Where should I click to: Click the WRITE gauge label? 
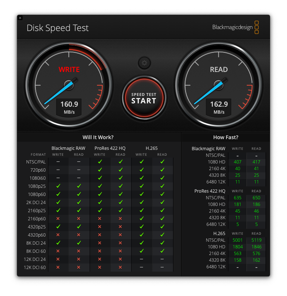69,69
